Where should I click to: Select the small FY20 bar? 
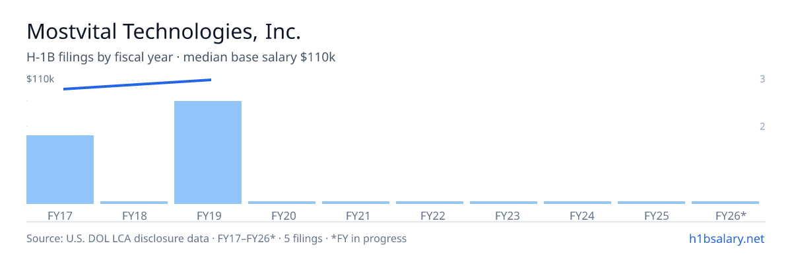[x=282, y=202]
